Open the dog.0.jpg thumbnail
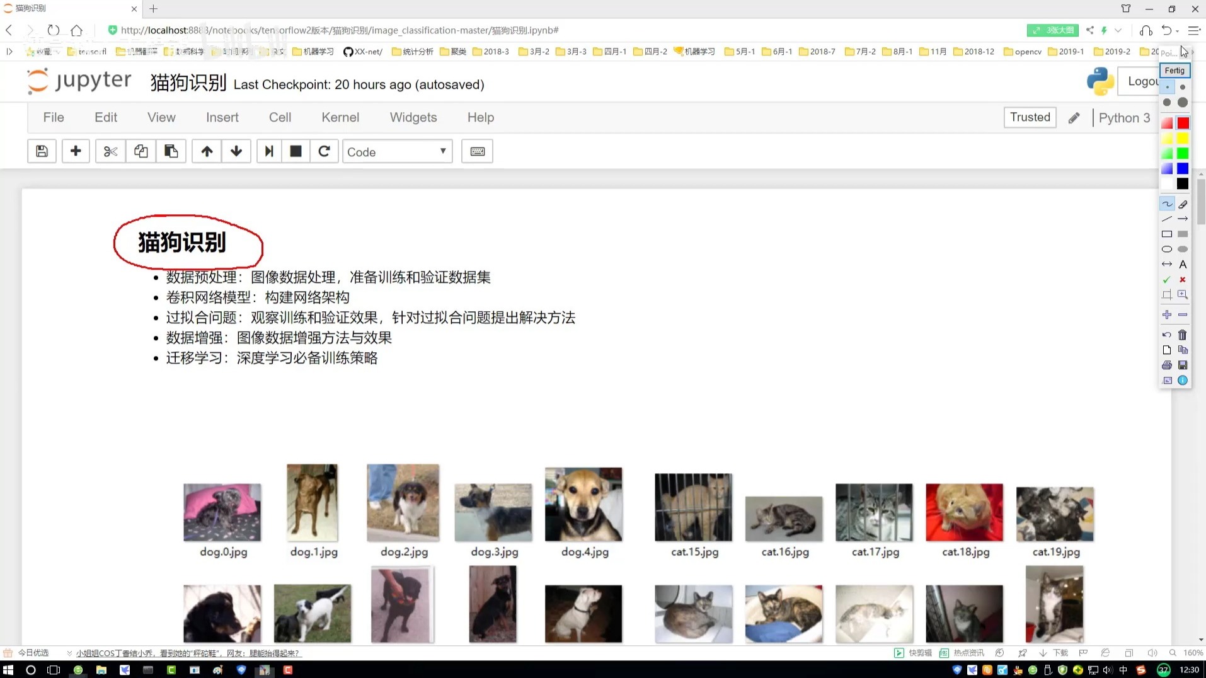Image resolution: width=1206 pixels, height=678 pixels. [x=222, y=512]
